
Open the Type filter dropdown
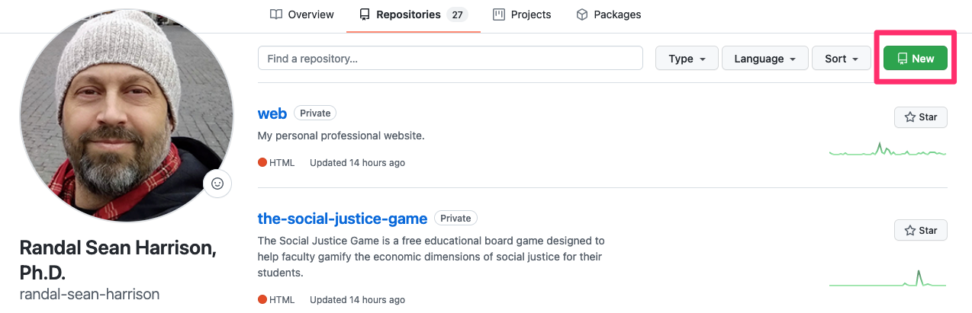pos(687,59)
